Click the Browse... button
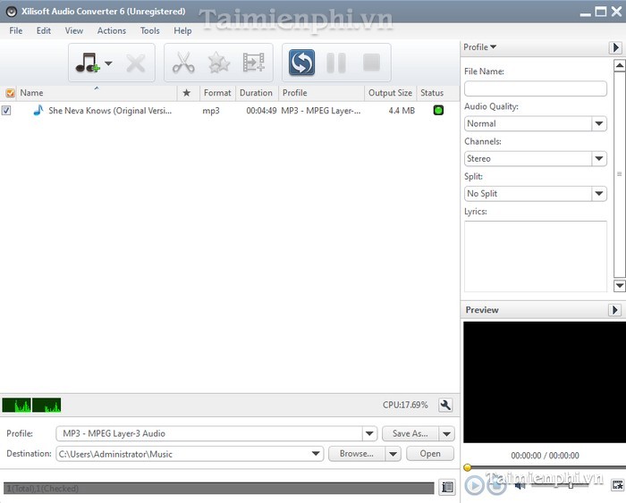The image size is (626, 503). 357,454
